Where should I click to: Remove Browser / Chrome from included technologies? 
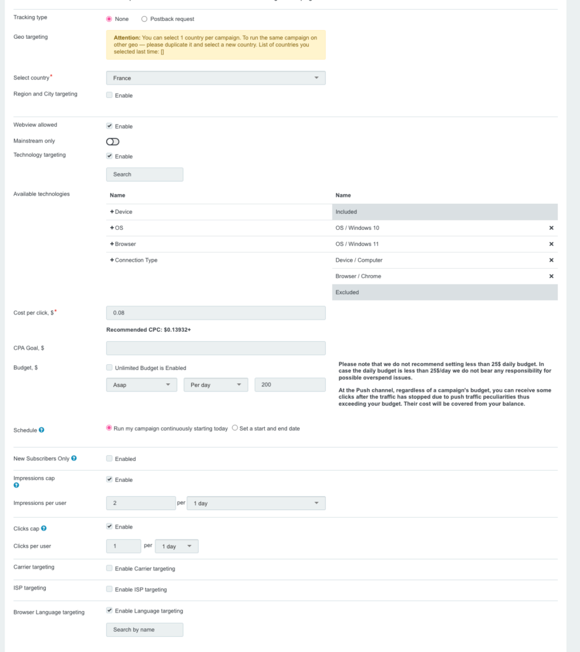tap(551, 276)
